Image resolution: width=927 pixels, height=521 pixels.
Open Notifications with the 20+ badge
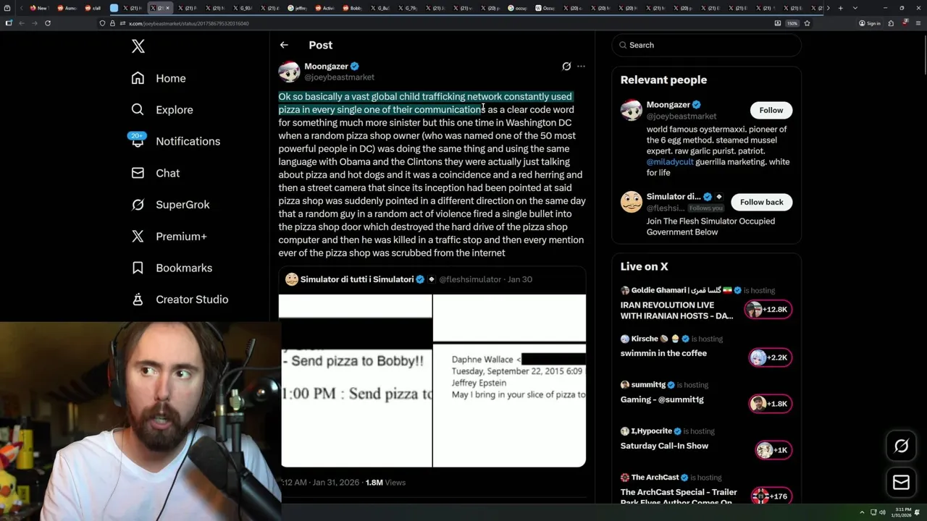[x=175, y=141]
